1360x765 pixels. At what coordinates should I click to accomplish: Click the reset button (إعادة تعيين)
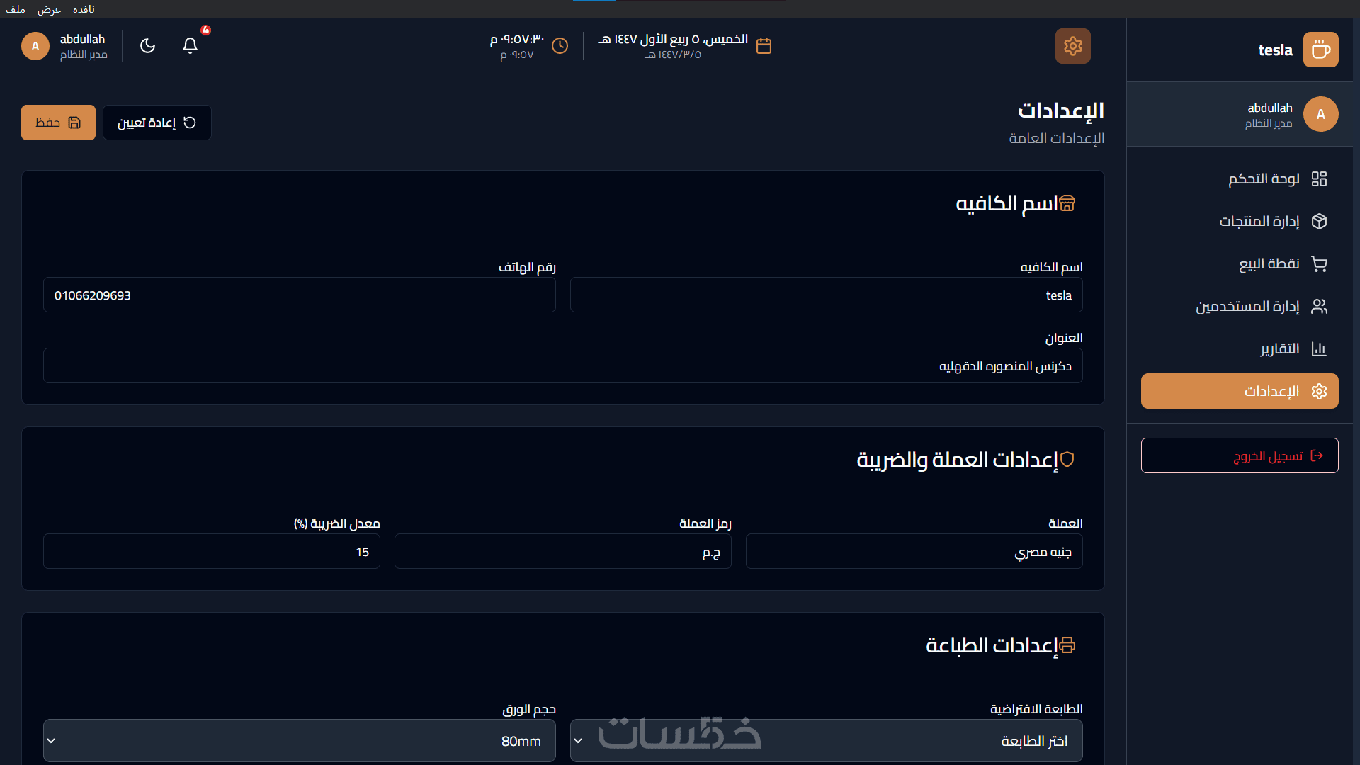click(157, 123)
